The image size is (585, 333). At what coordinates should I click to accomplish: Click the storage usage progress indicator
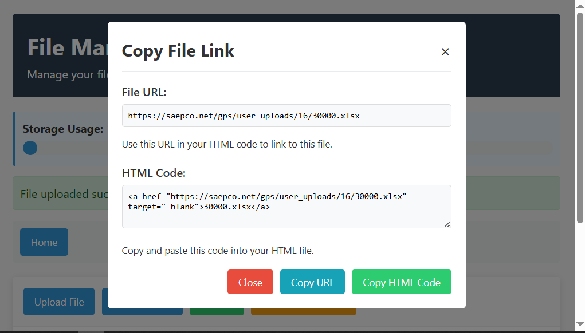pos(30,148)
